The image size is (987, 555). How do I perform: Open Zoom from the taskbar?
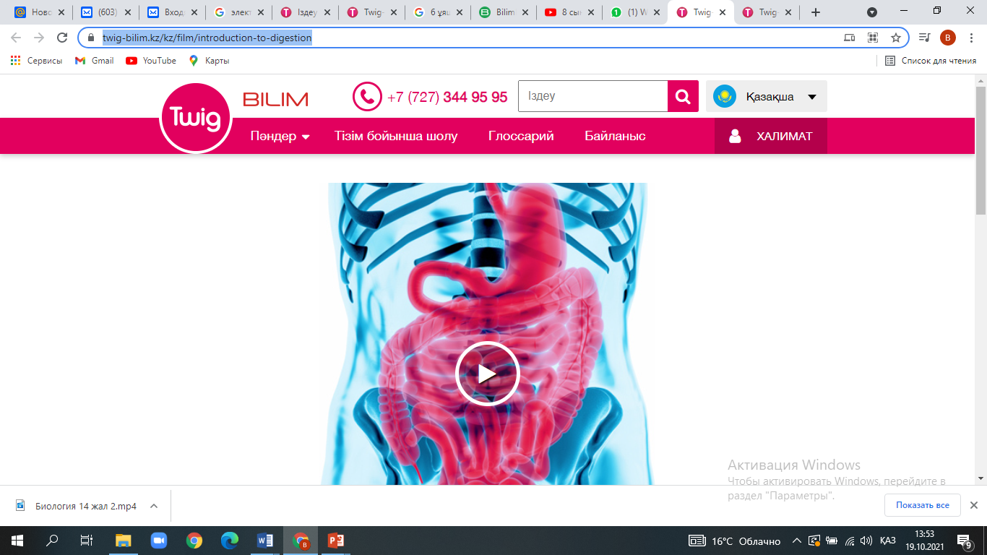159,541
